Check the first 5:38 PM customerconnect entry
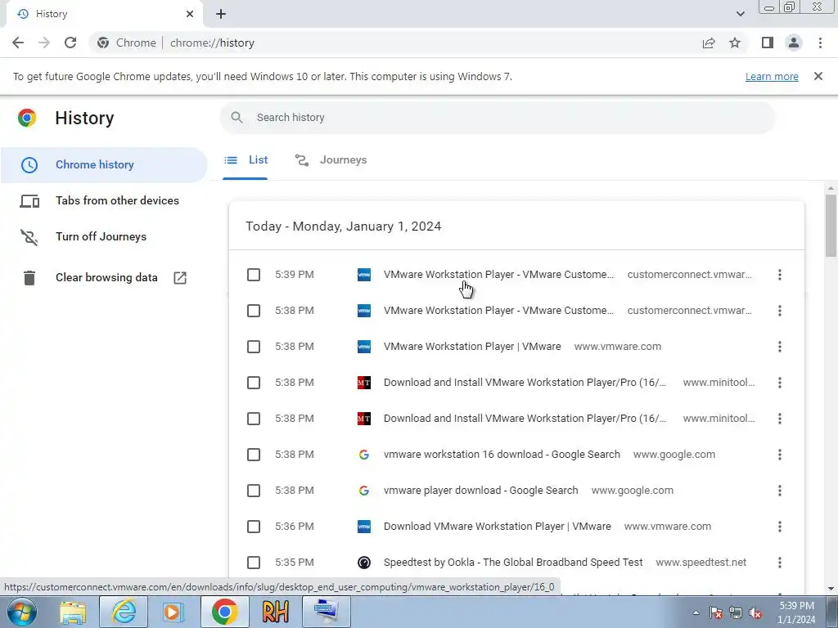Screen dimensions: 838x628 [x=254, y=311]
